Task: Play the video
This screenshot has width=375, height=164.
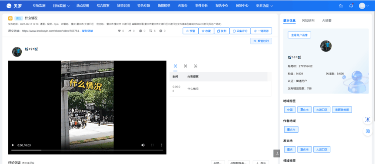Action: [x=13, y=145]
